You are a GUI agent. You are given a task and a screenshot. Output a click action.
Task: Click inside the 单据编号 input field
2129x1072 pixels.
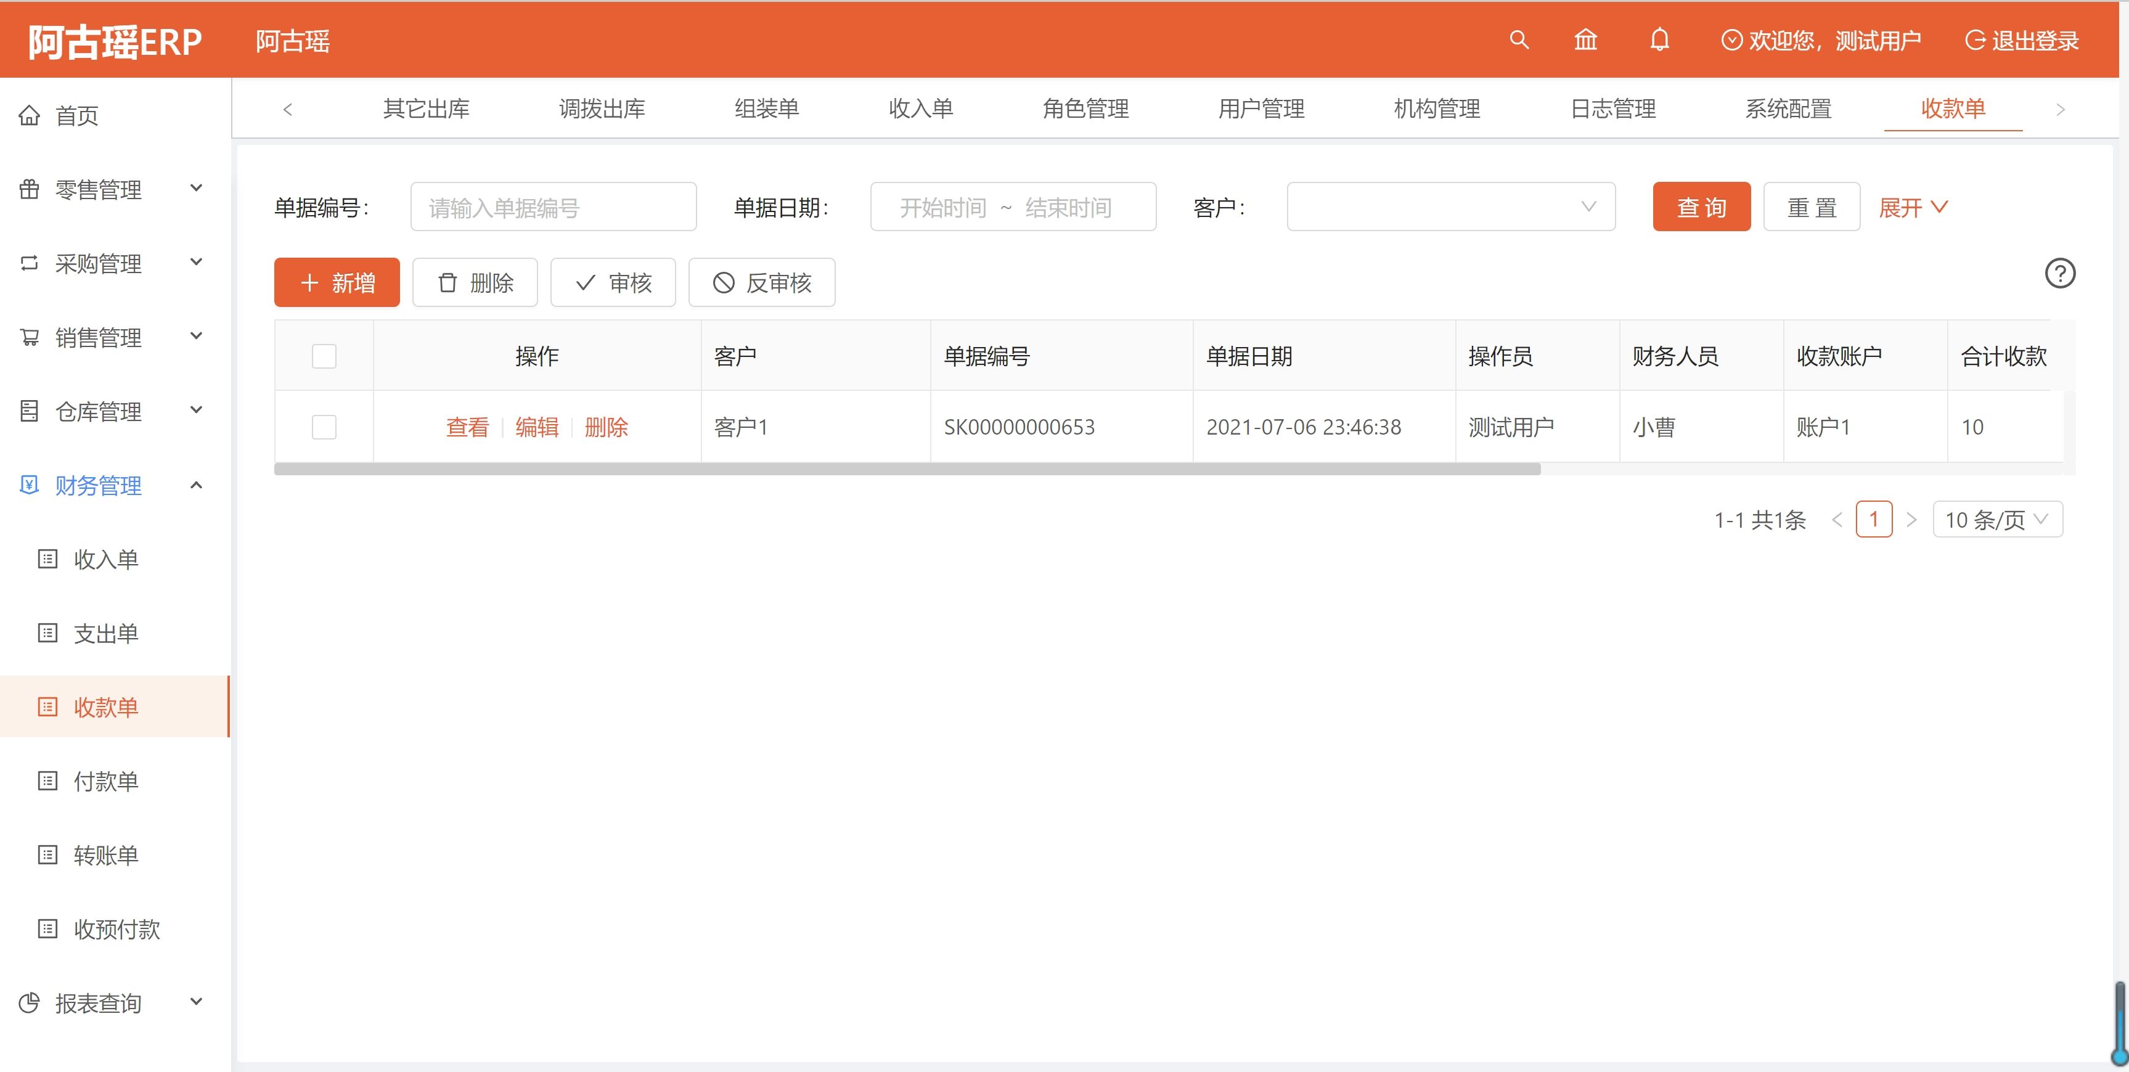(x=553, y=207)
